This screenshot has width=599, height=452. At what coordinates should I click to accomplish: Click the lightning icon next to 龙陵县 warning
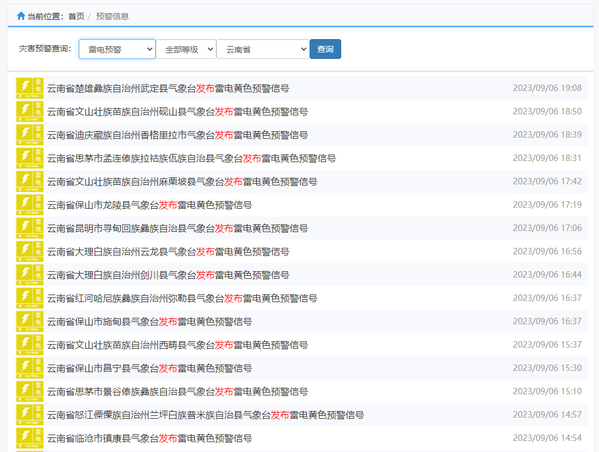point(30,204)
